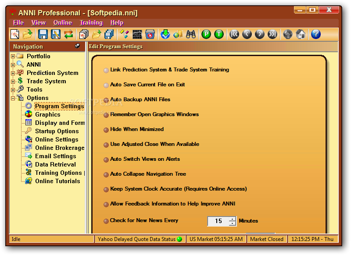Expand the Trade System tree node
The image size is (351, 255).
click(x=13, y=81)
